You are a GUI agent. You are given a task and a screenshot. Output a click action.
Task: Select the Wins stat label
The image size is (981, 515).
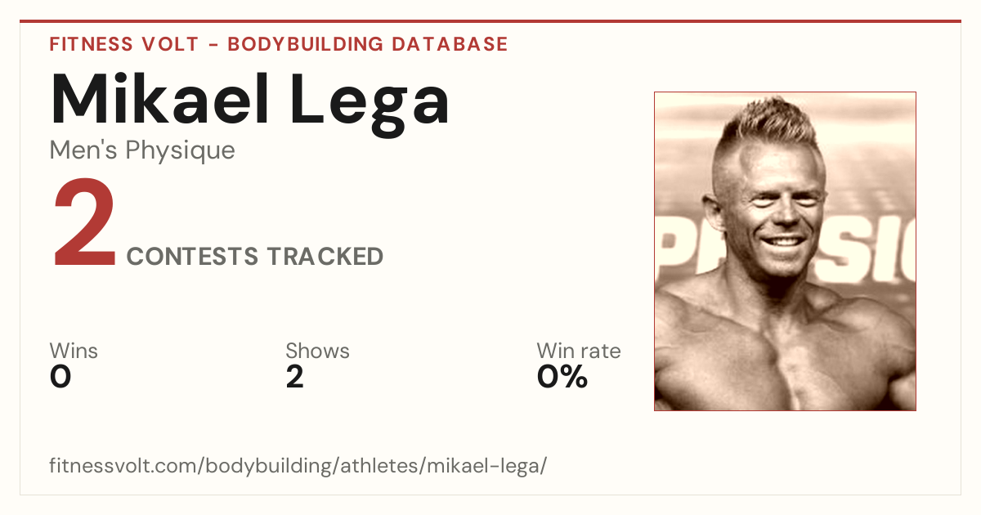[x=74, y=351]
